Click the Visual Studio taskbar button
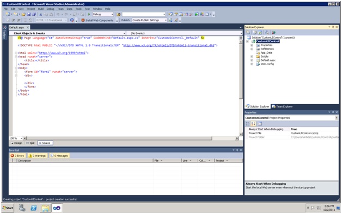 point(57,208)
